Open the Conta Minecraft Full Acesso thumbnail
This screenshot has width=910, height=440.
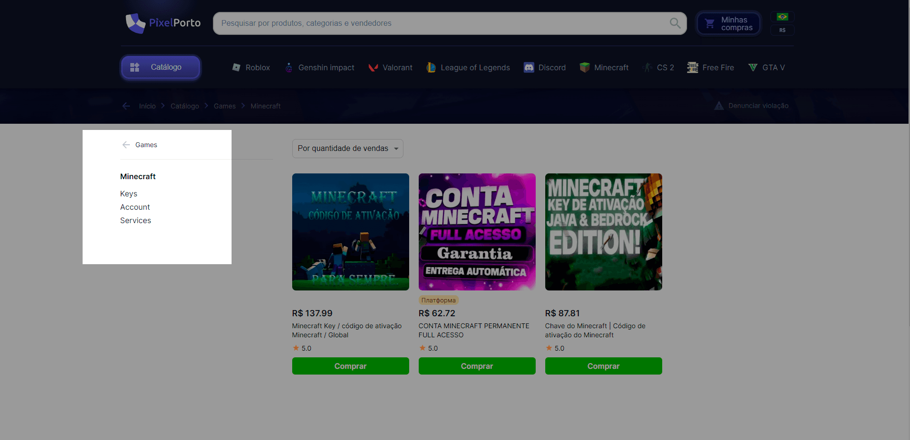pyautogui.click(x=477, y=232)
